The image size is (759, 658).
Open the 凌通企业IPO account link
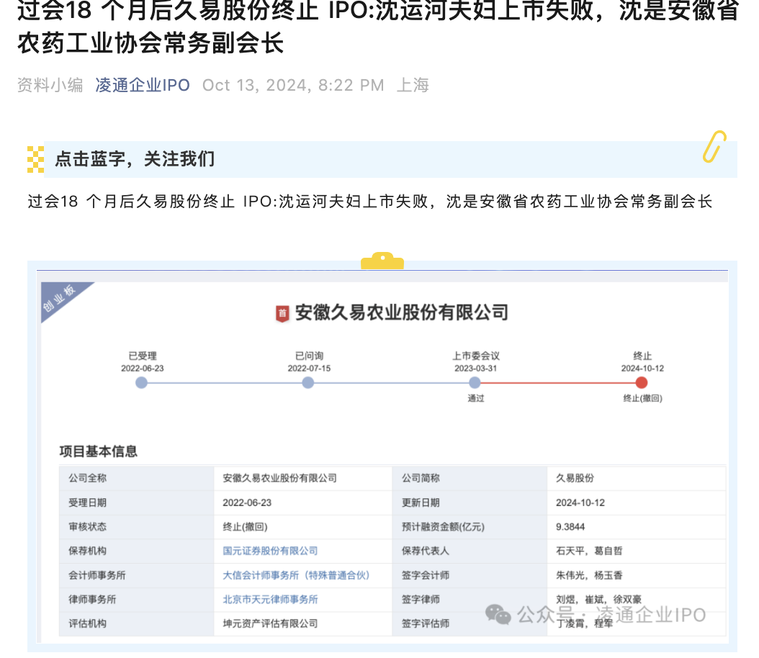click(143, 85)
